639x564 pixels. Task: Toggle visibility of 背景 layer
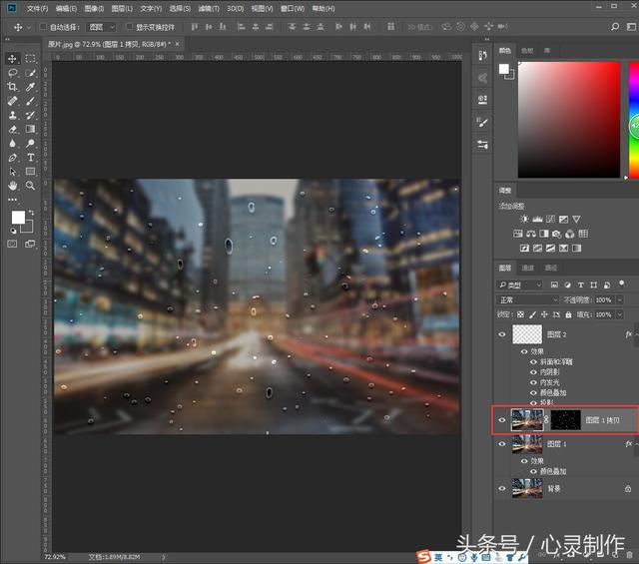[x=502, y=489]
